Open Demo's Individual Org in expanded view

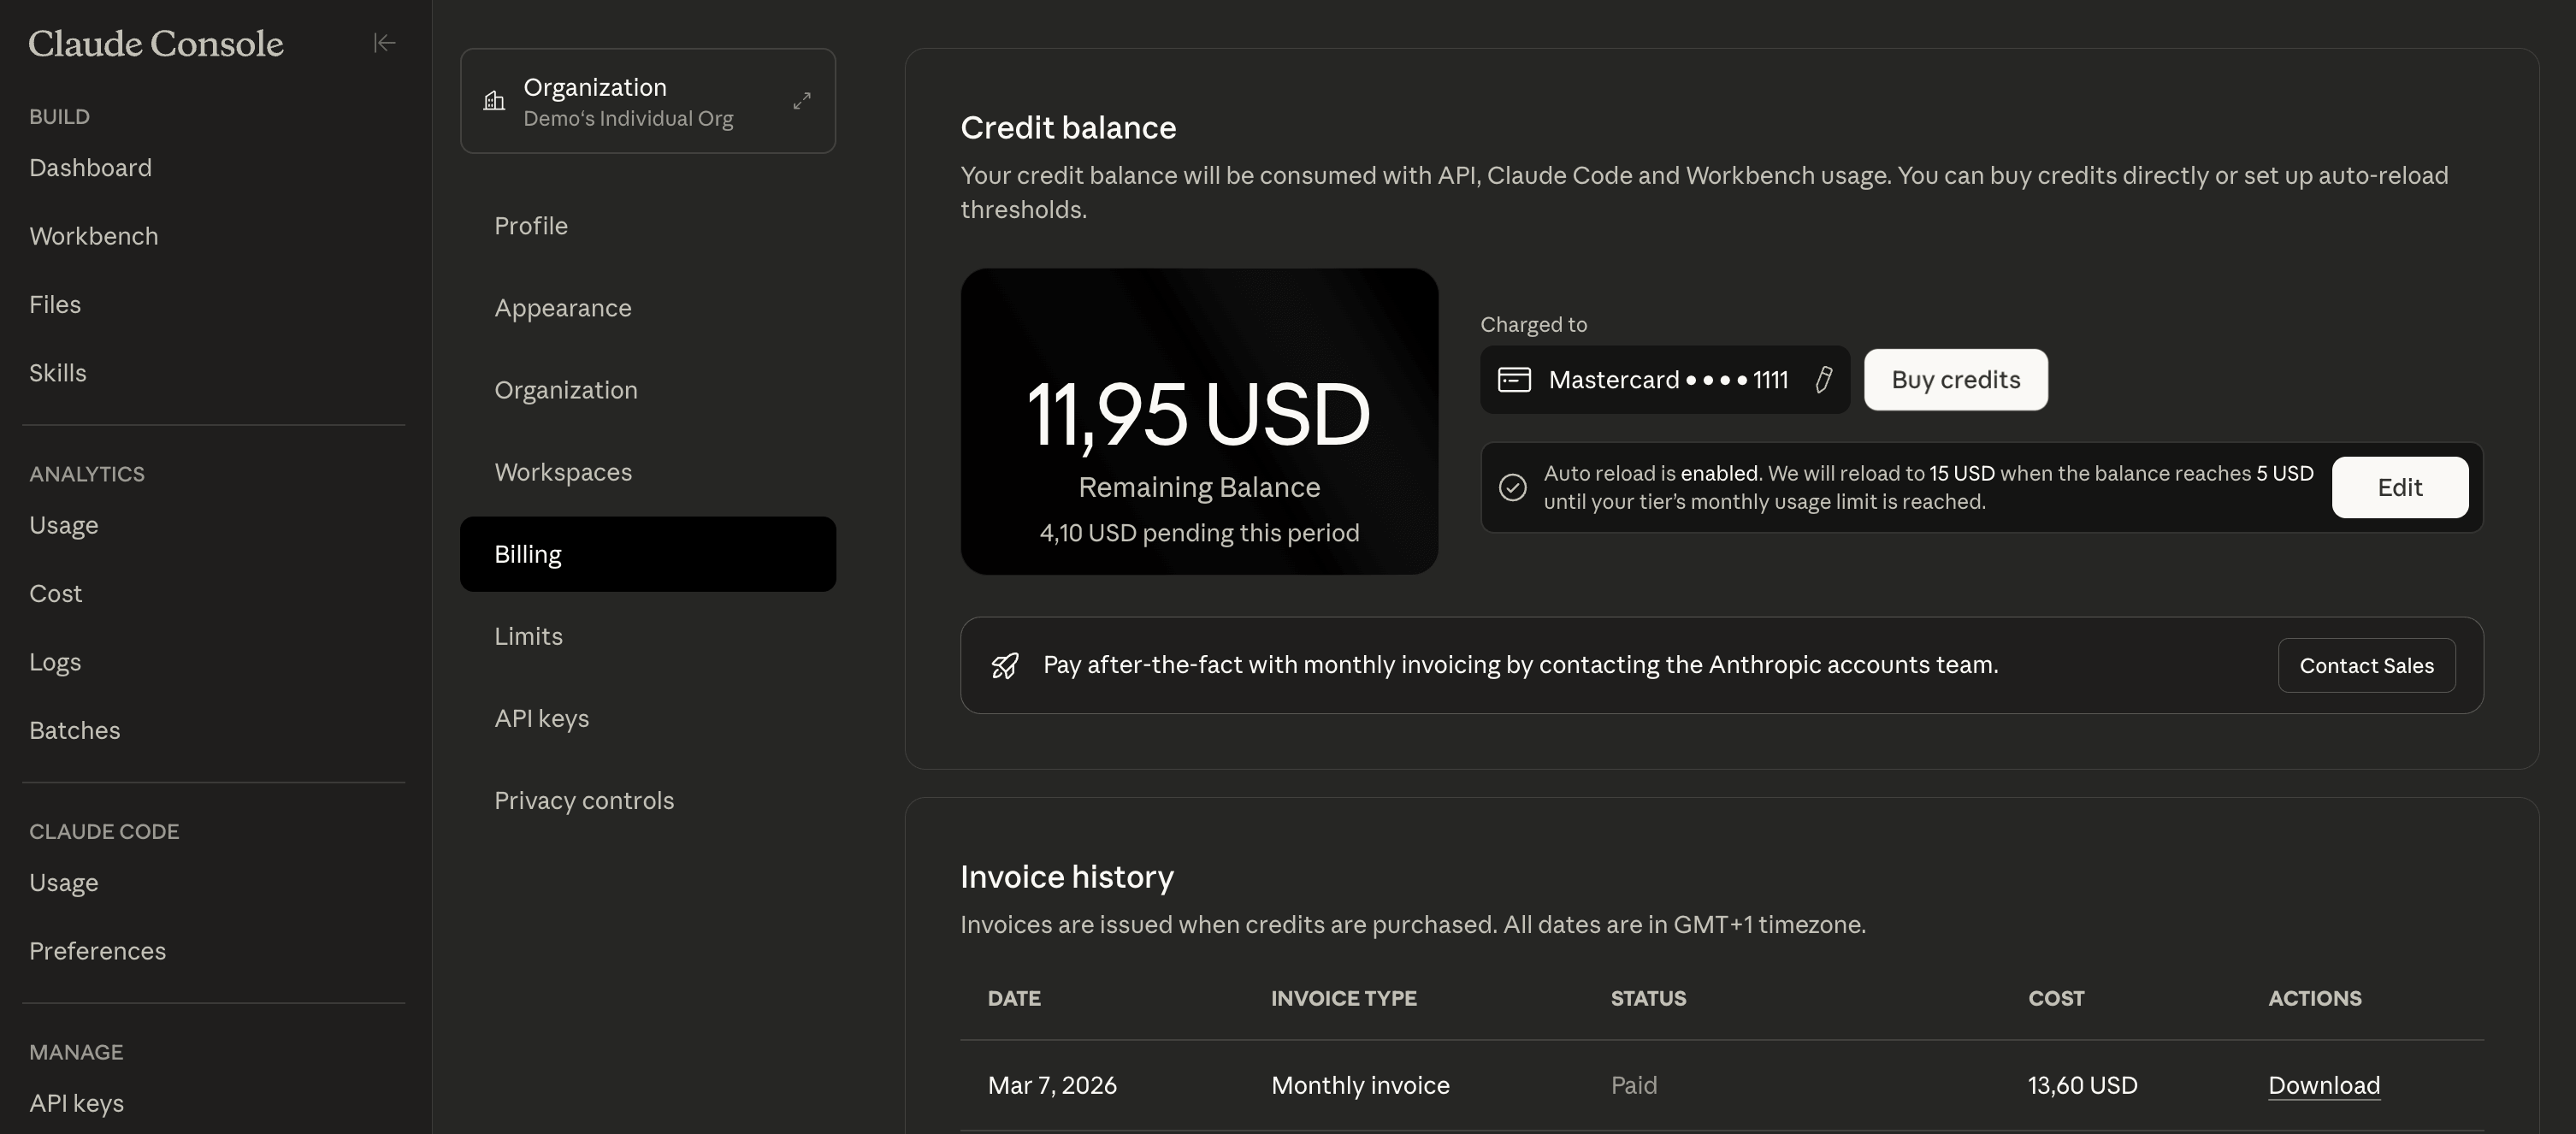pyautogui.click(x=801, y=100)
